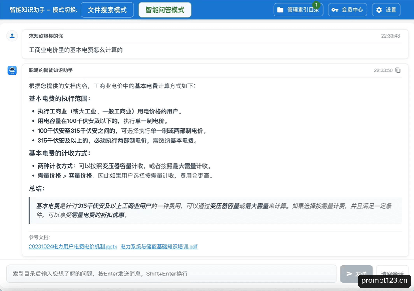Click the 发送 send button
414x291 pixels.
(356, 274)
